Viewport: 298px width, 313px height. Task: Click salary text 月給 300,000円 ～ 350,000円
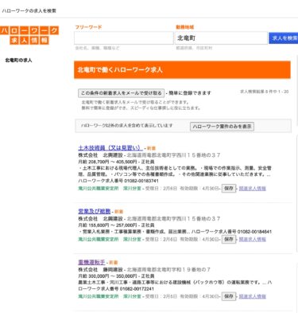[x=107, y=276]
